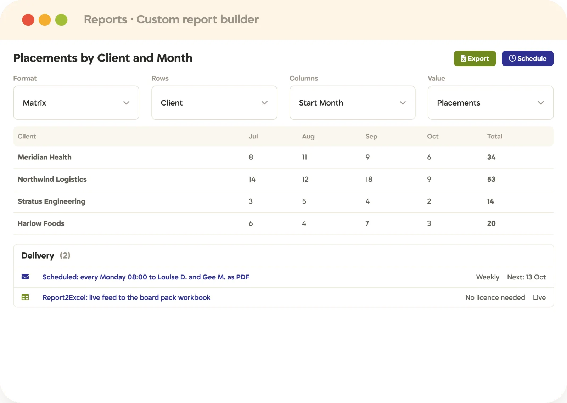Click the Delivery section heading

[38, 256]
